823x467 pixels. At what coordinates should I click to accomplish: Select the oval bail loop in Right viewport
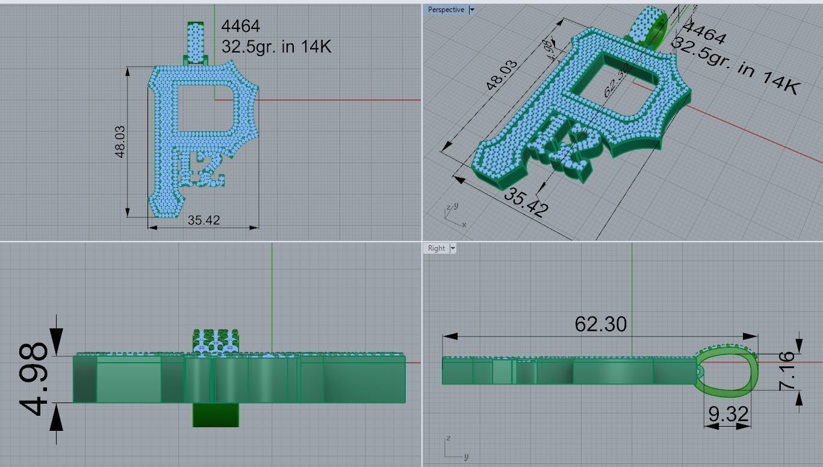(727, 371)
